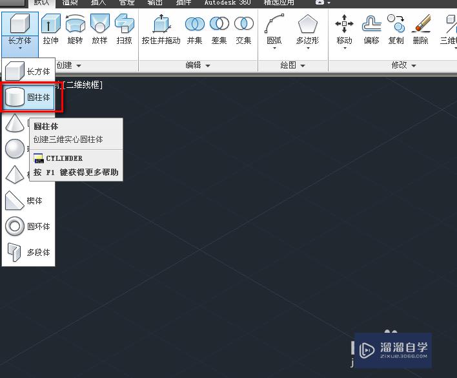Switch to the 渲染 ribbon tab
The image size is (457, 378).
coord(70,3)
